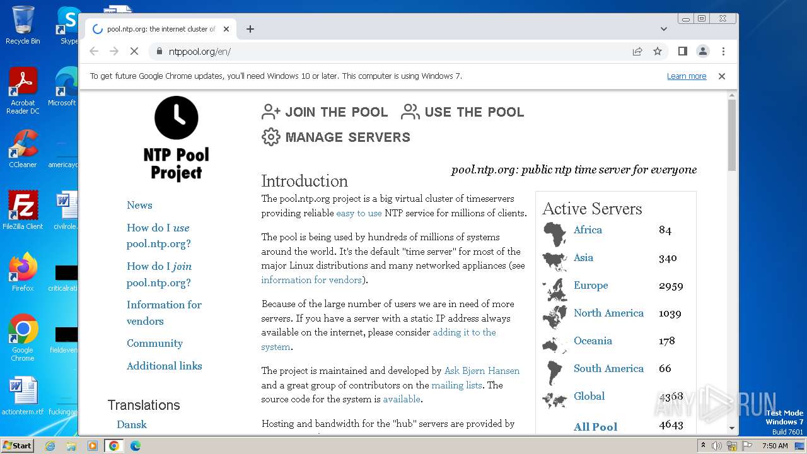View site information lock icon

[159, 51]
